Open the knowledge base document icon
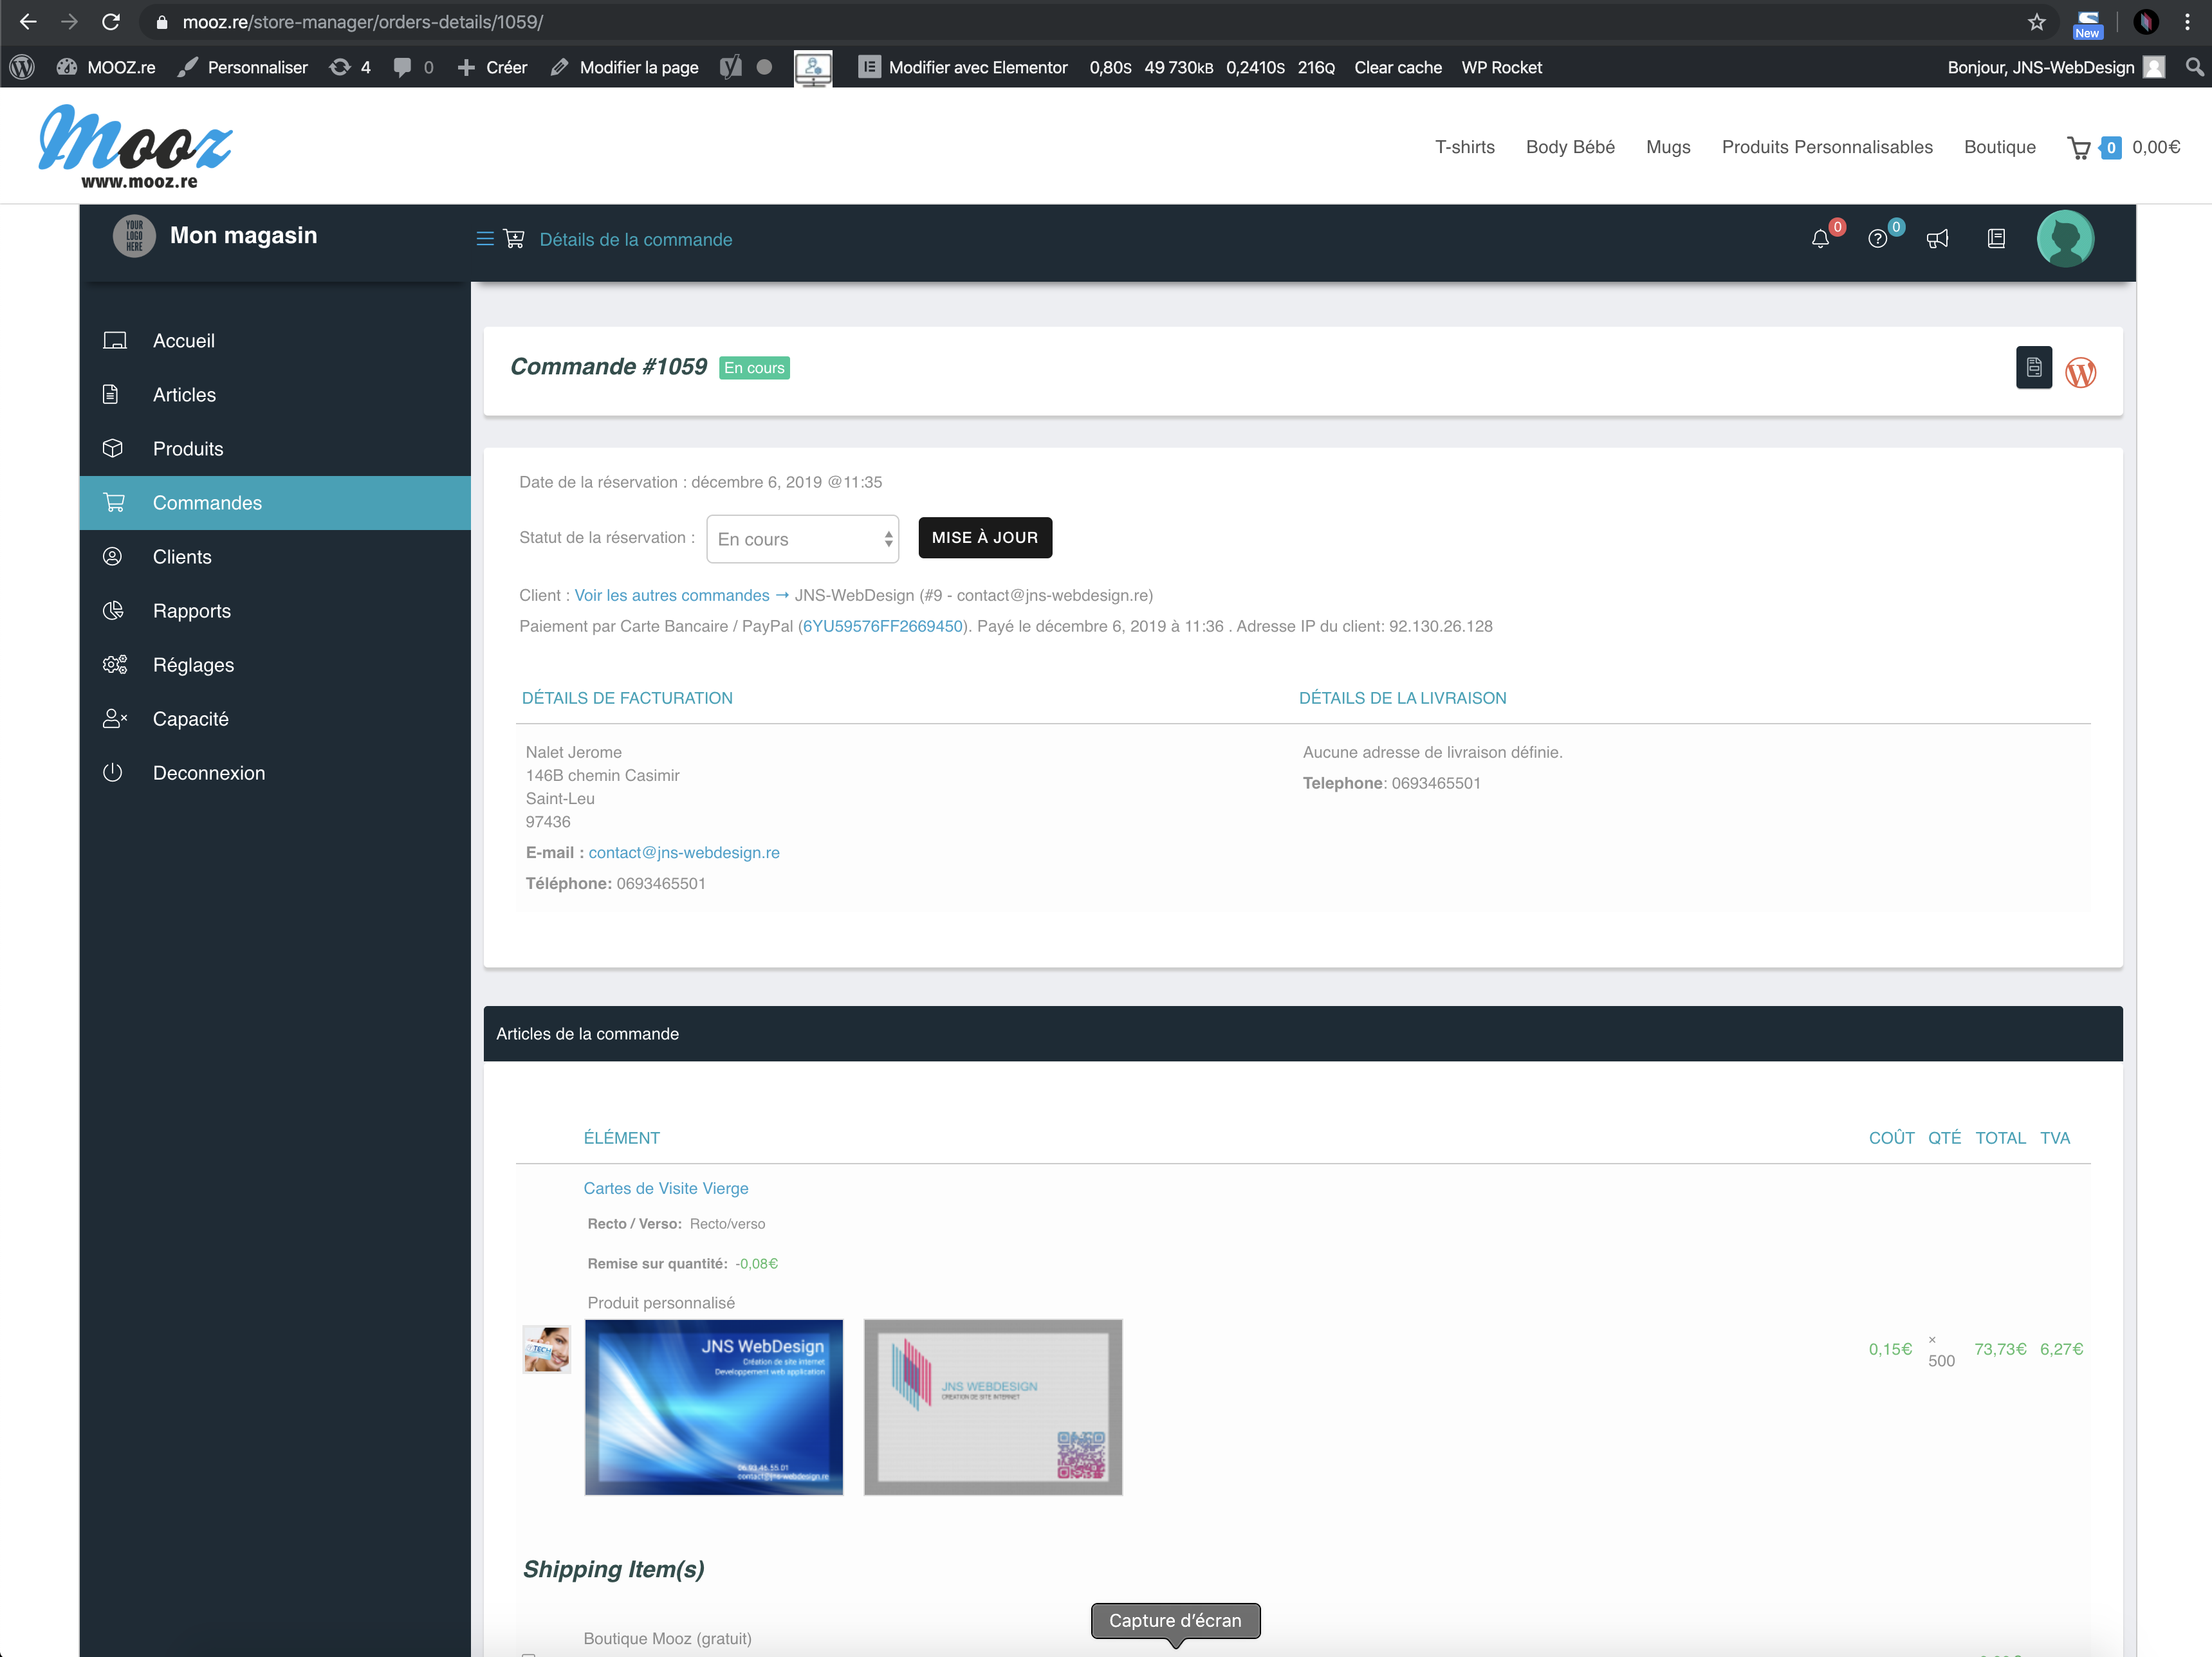Image resolution: width=2212 pixels, height=1657 pixels. coord(1996,239)
